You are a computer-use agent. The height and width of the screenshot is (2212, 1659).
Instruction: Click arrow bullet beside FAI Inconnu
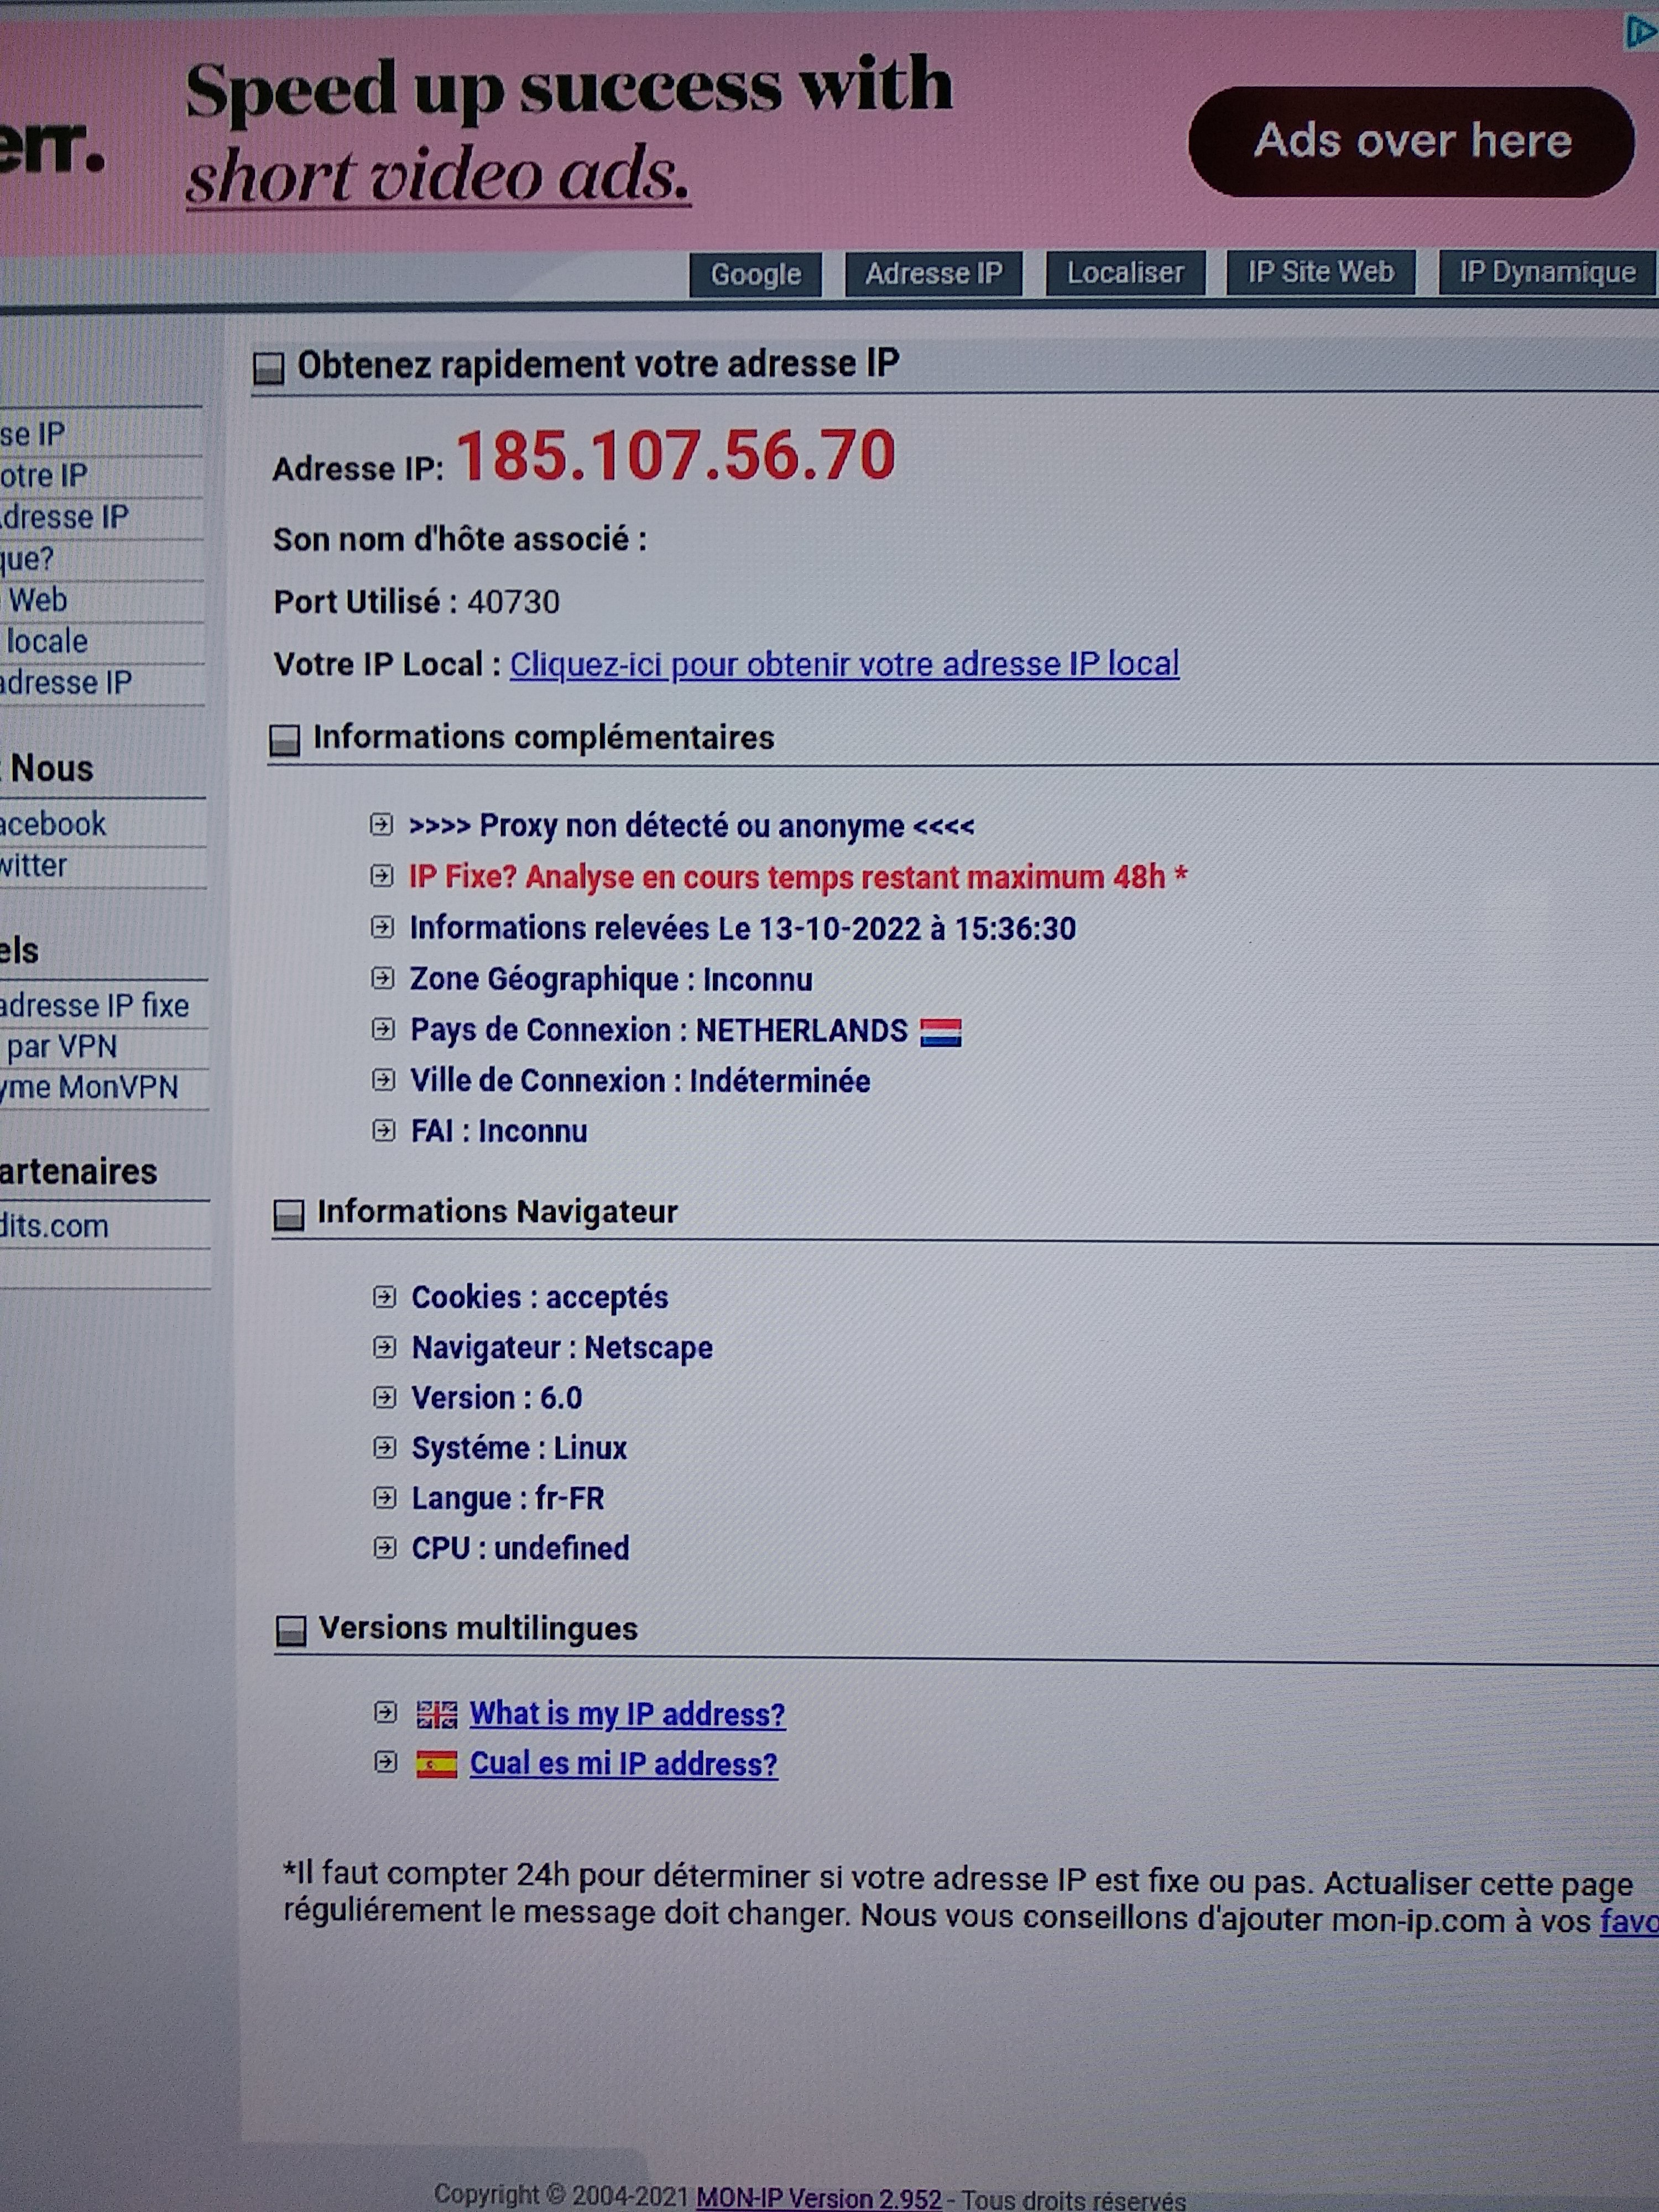383,1131
